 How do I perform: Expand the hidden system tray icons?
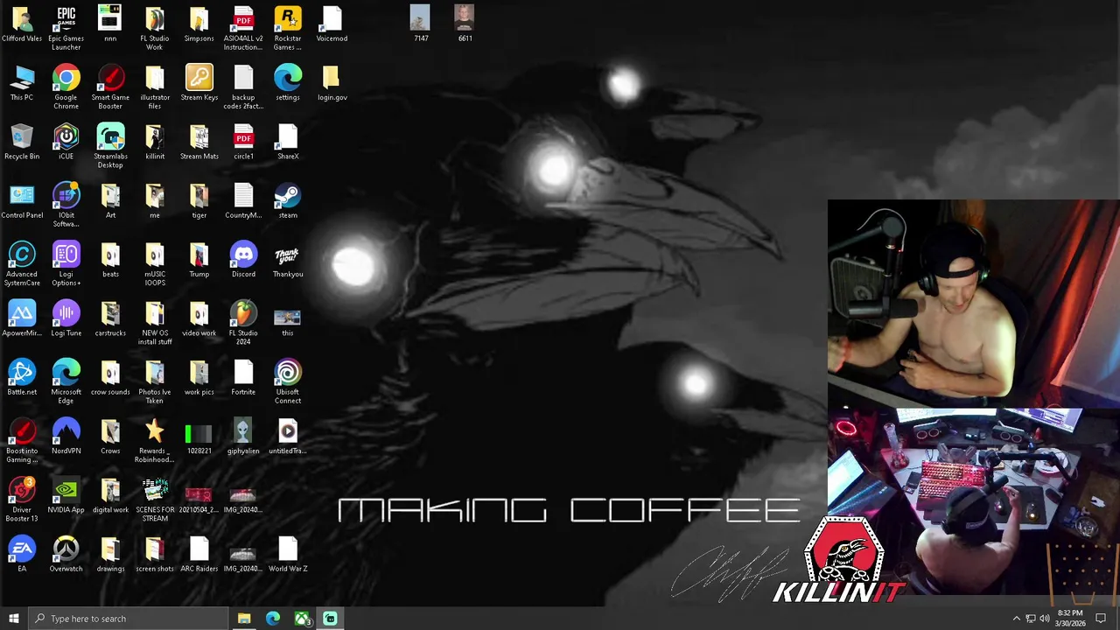coord(1016,619)
